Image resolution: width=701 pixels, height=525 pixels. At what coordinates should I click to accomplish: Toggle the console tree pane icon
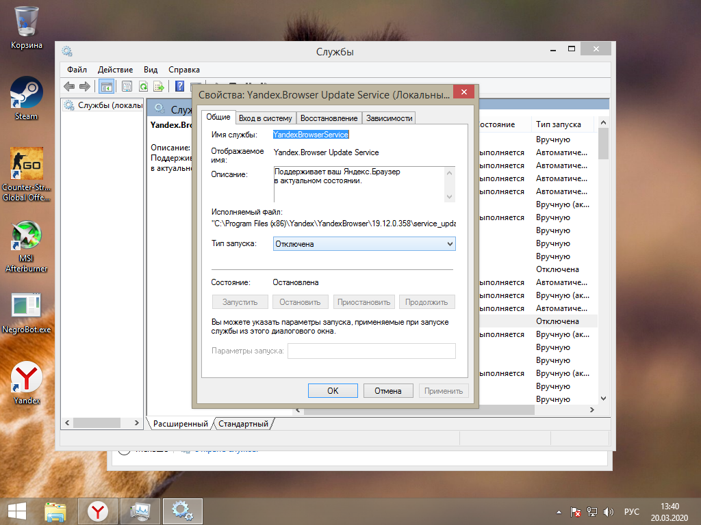tap(106, 86)
